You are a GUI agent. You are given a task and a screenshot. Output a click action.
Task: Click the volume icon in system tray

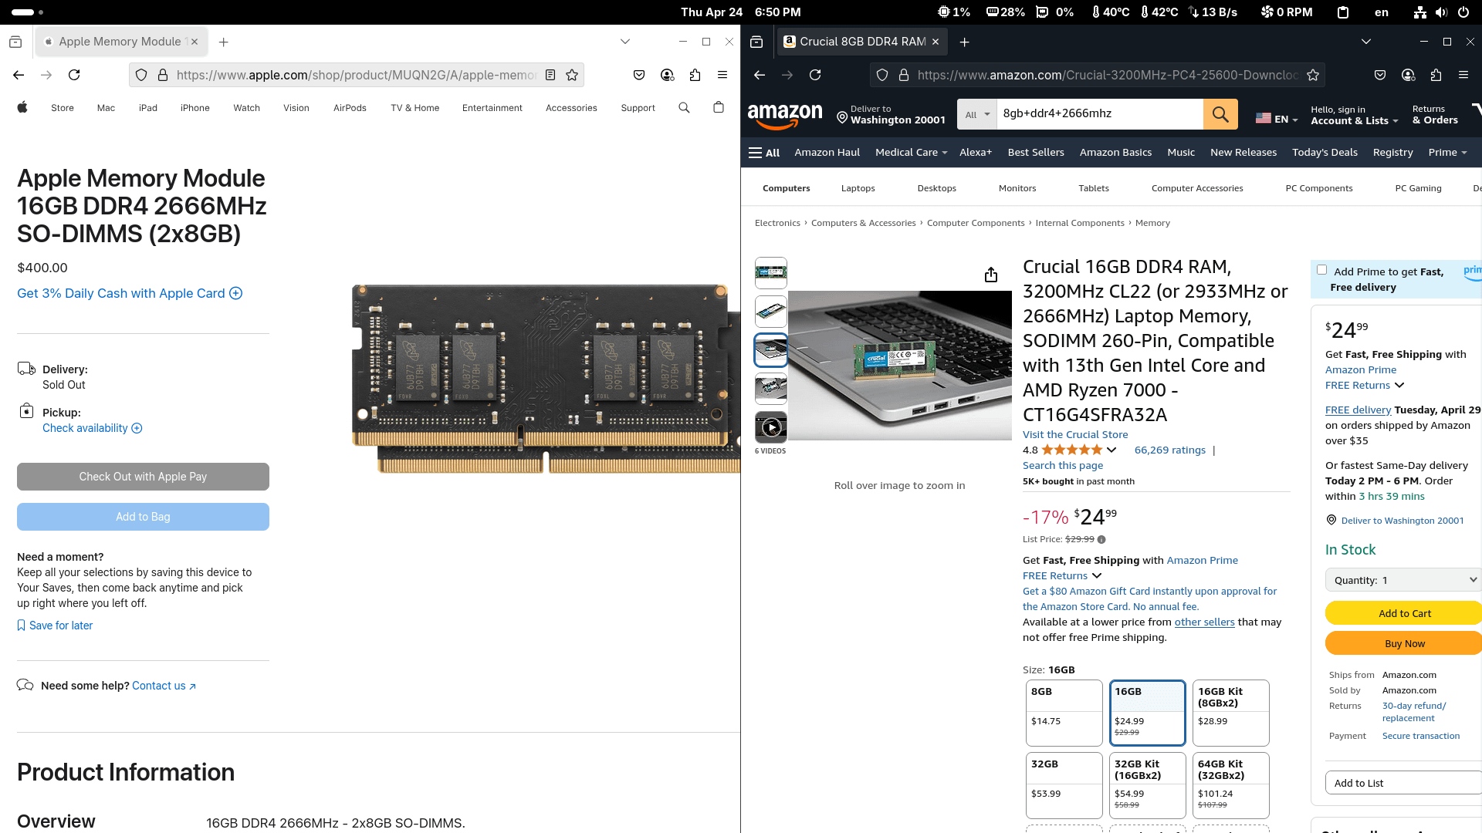(x=1441, y=12)
